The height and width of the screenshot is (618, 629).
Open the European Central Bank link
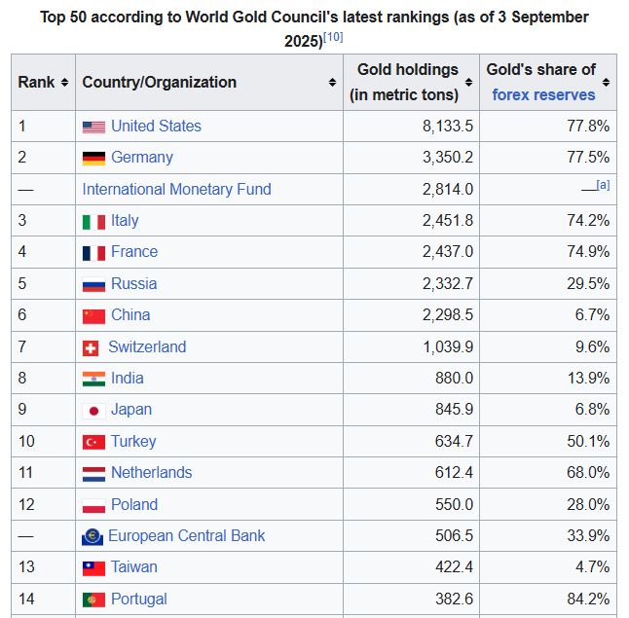[187, 536]
